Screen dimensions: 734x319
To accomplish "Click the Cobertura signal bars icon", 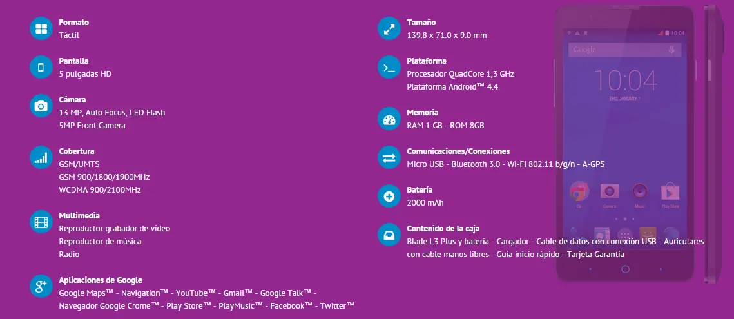I will (41, 158).
